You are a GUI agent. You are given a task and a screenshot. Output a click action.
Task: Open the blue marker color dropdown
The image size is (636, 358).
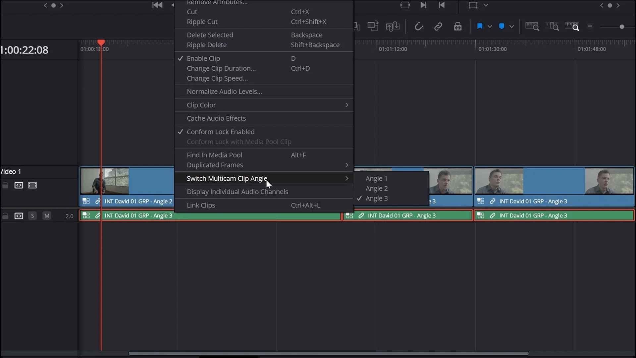click(x=510, y=26)
